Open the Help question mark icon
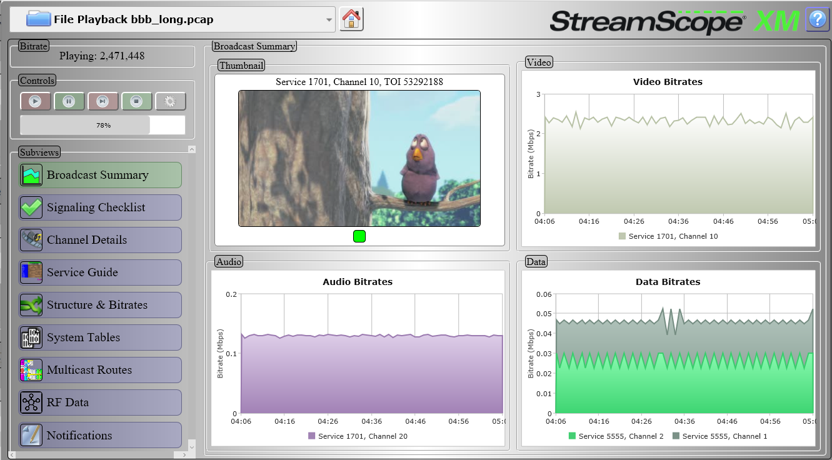This screenshot has width=832, height=460. click(818, 19)
